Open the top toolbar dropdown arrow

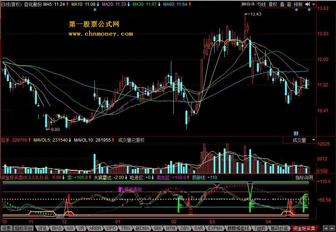coord(313,4)
